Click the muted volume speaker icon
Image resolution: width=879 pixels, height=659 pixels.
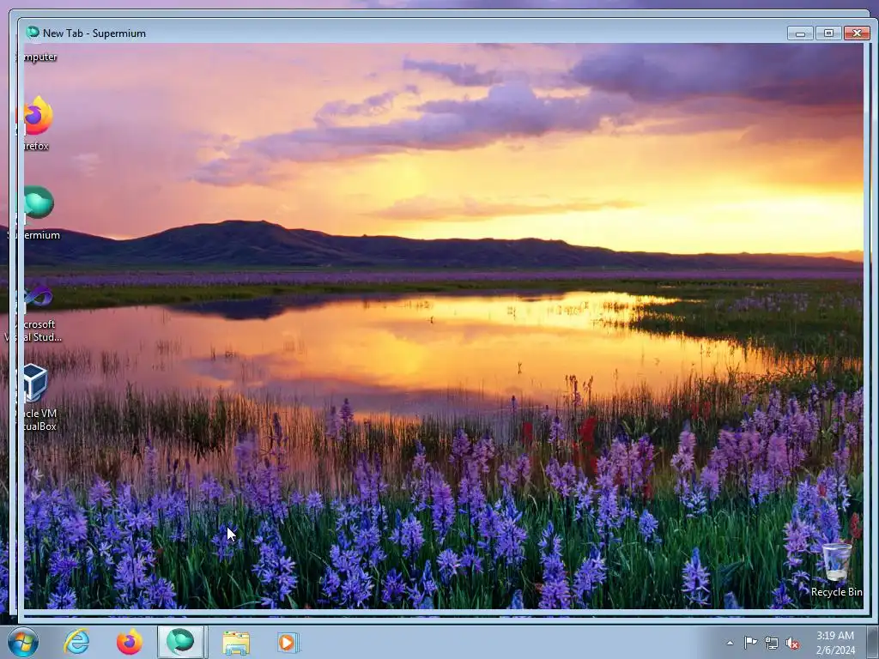click(792, 644)
